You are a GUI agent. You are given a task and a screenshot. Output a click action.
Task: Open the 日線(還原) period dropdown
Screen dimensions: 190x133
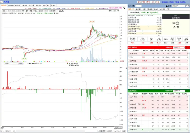(54, 11)
